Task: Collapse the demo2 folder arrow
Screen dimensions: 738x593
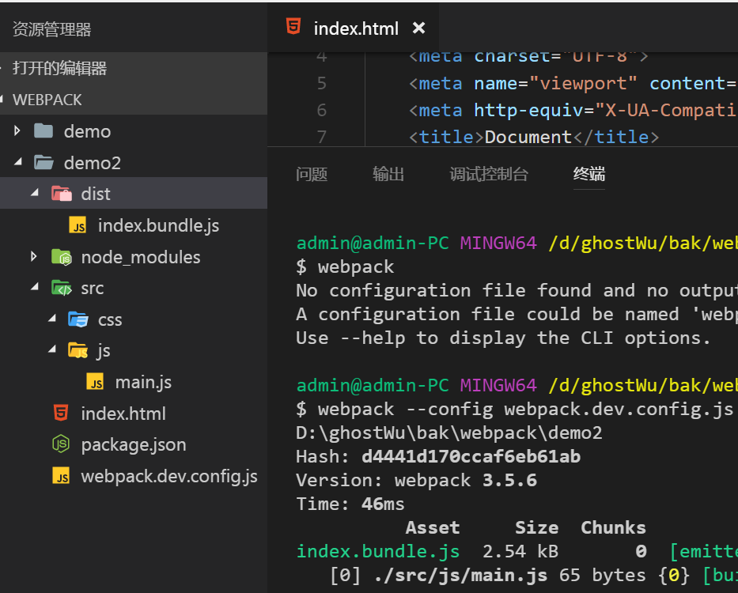Action: click(x=18, y=162)
